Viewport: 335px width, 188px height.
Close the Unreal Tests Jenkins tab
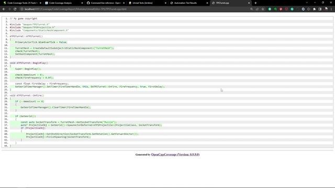[x=165, y=3]
